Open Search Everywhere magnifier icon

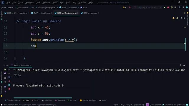pyautogui.click(x=180, y=7)
